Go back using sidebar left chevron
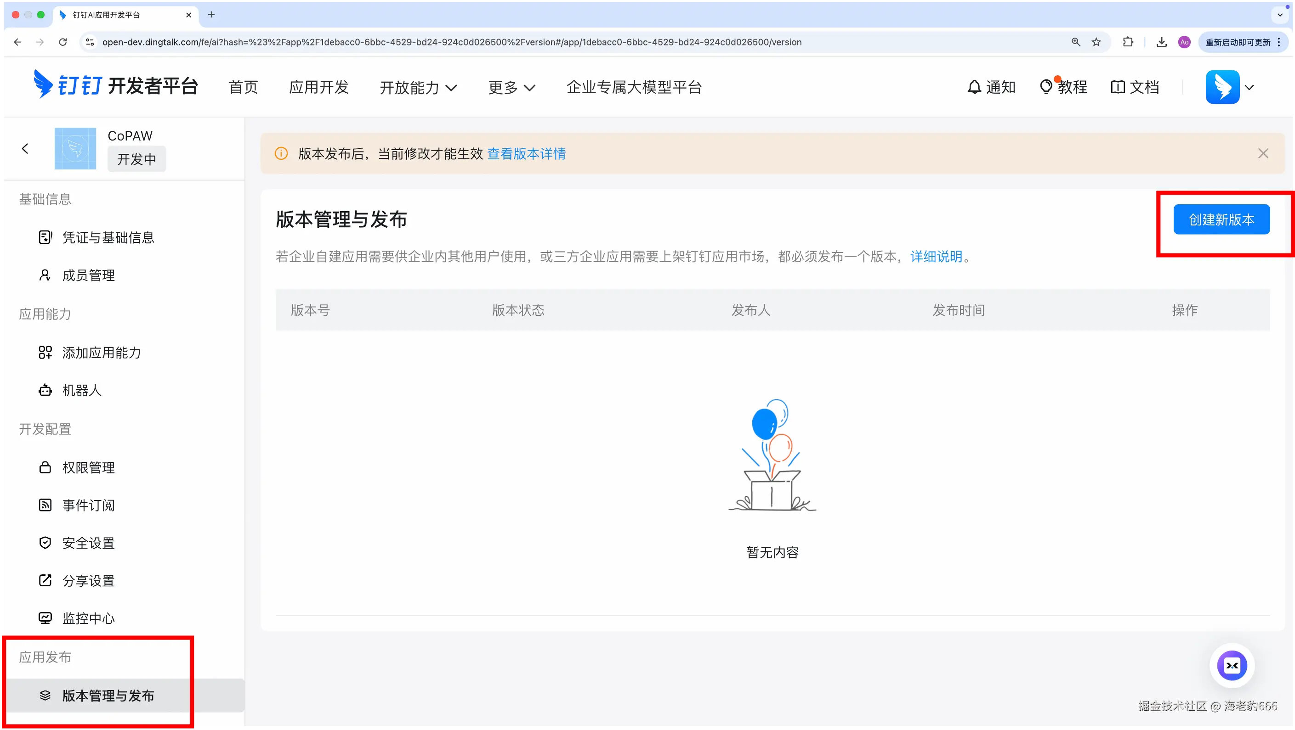This screenshot has height=730, width=1295. (25, 149)
